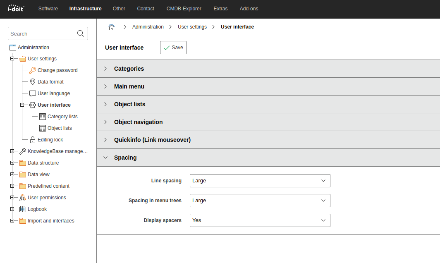
Task: Click the search magnifier icon
Action: tap(81, 33)
